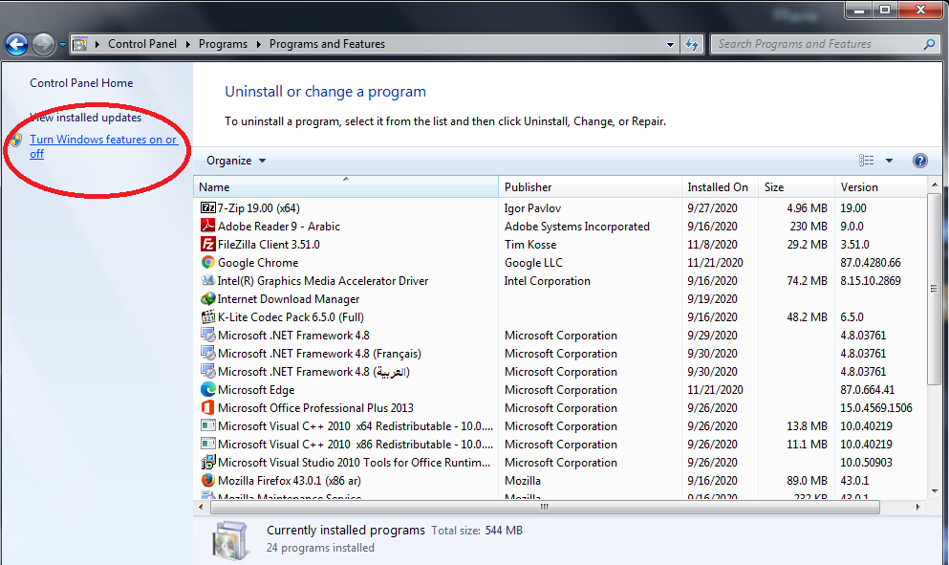Viewport: 949px width, 565px height.
Task: Select the Internet Download Manager icon
Action: tap(207, 298)
